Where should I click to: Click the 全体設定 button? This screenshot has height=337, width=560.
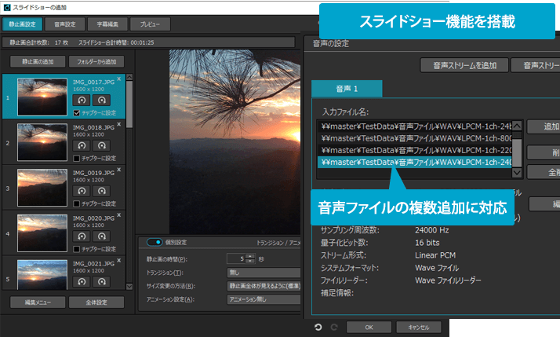96,302
